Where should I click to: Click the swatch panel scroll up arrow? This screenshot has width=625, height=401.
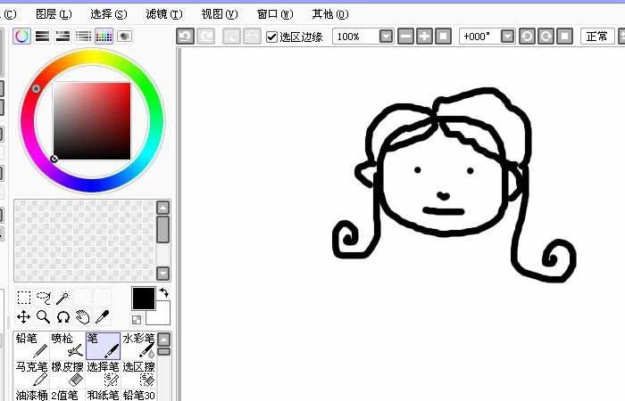(163, 208)
